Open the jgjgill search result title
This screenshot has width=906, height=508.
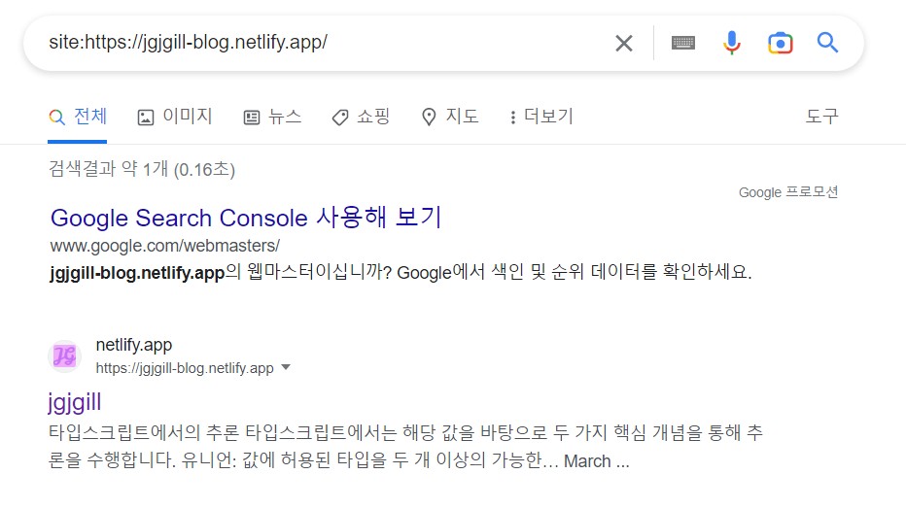pyautogui.click(x=75, y=402)
